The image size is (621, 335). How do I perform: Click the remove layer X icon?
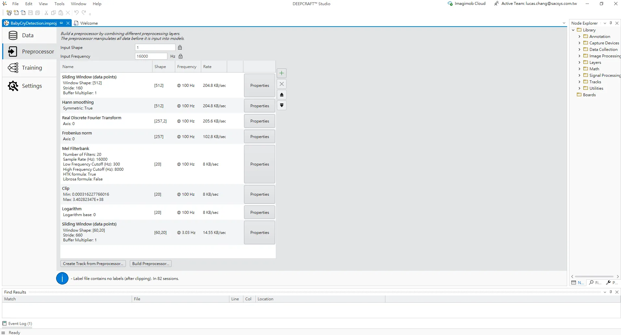click(281, 84)
